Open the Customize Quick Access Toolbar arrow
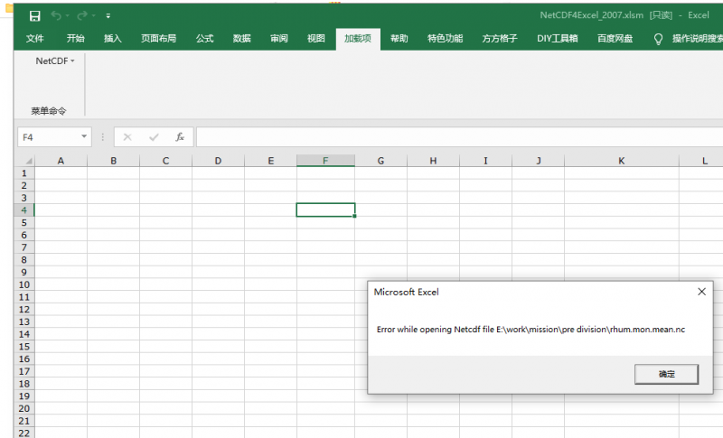This screenshot has height=438, width=723. [x=108, y=15]
